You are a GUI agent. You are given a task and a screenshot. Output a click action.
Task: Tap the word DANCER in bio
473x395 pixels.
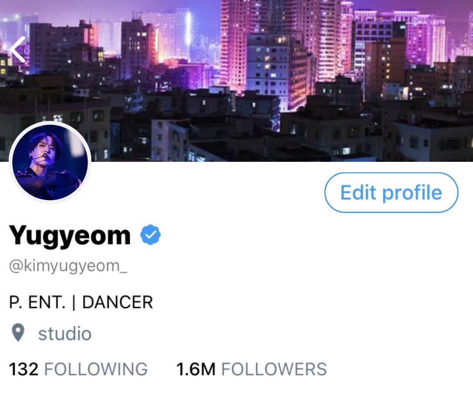point(117,302)
